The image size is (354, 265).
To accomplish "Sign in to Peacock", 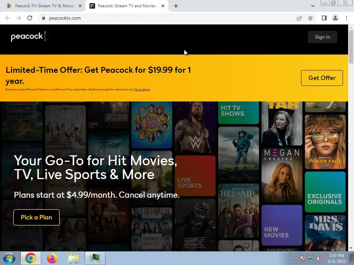I will (x=323, y=37).
